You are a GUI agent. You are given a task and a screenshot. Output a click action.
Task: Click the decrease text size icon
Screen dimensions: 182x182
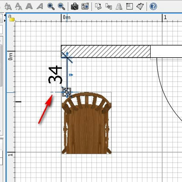19,6
